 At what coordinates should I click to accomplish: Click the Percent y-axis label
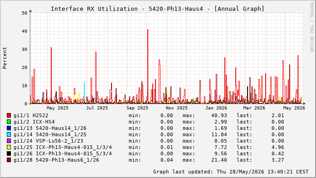pos(5,58)
